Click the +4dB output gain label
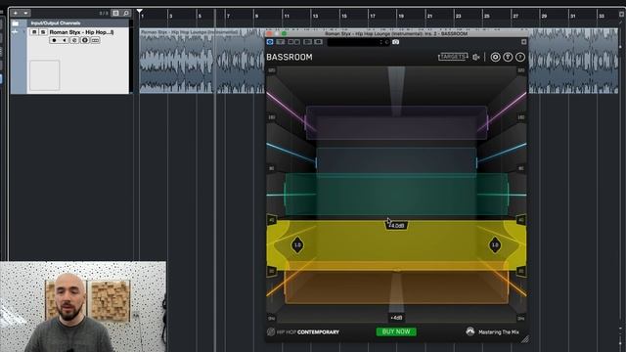This screenshot has height=352, width=626. (396, 318)
